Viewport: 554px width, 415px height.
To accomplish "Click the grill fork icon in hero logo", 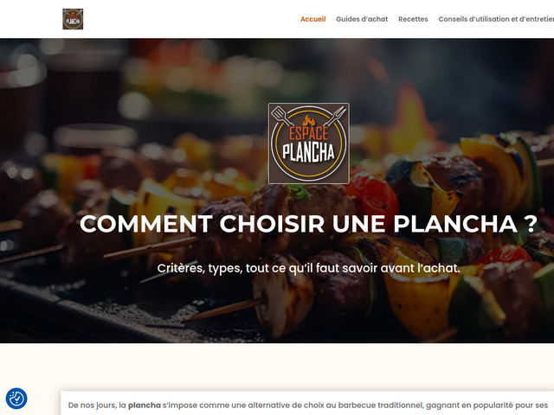I will pyautogui.click(x=336, y=115).
